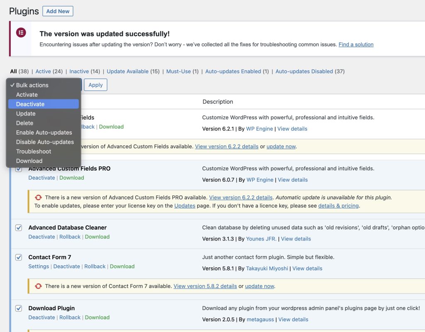Toggle checkbox for Advanced Custom Fields PRO

point(19,169)
